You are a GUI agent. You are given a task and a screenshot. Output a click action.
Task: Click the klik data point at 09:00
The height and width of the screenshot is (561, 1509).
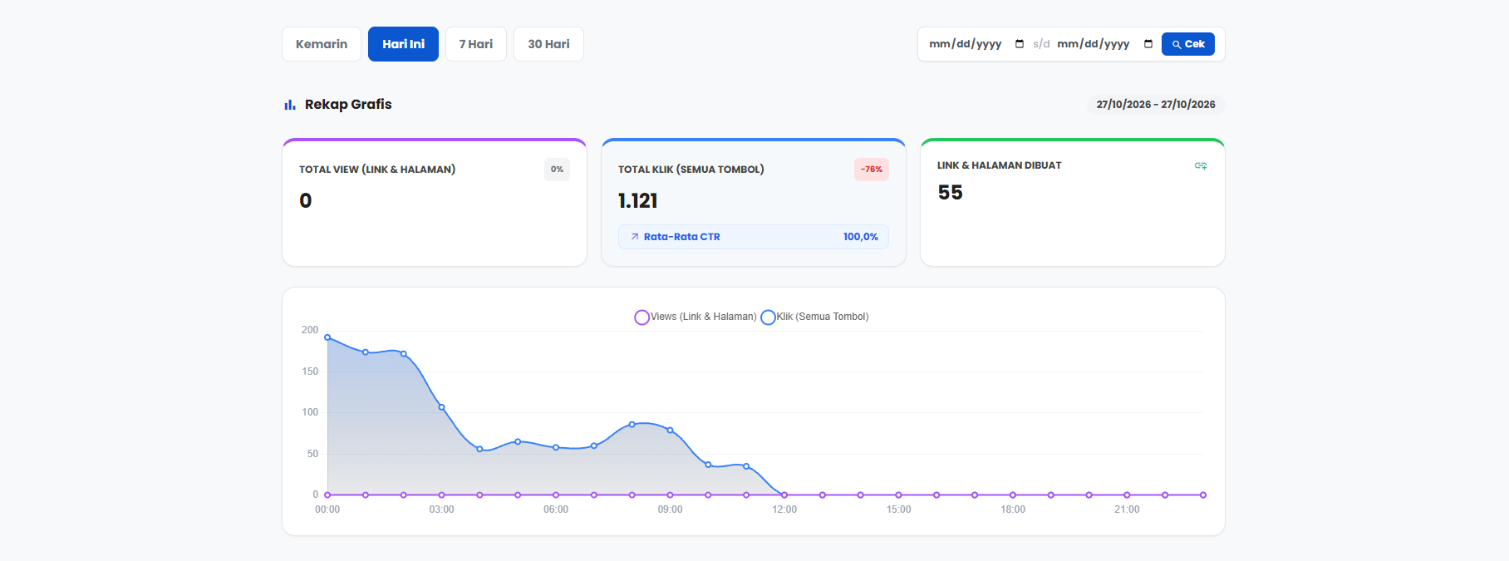[671, 431]
